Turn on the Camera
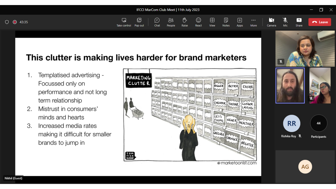This screenshot has width=336, height=189. tap(271, 22)
